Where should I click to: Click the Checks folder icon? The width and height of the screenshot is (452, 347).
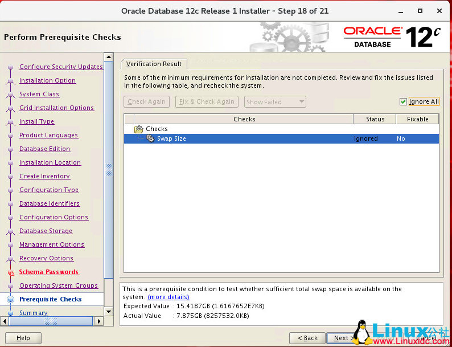[139, 129]
